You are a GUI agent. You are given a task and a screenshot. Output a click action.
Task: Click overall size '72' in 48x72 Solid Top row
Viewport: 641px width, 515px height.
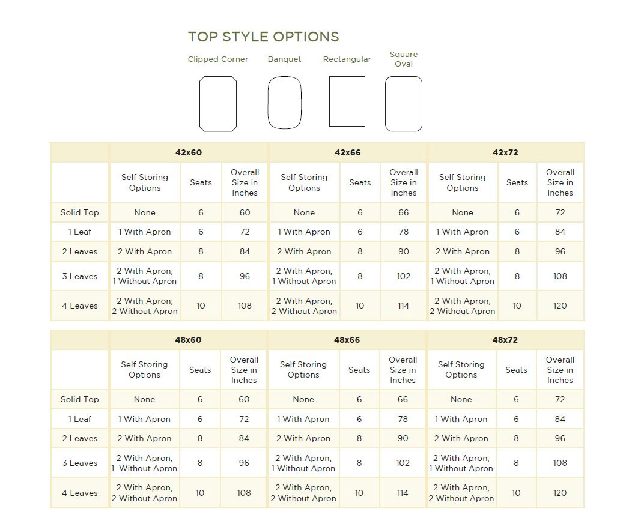tap(560, 399)
